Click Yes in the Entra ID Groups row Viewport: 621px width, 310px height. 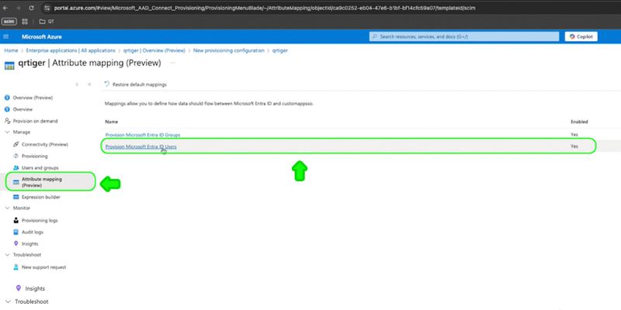pyautogui.click(x=574, y=134)
